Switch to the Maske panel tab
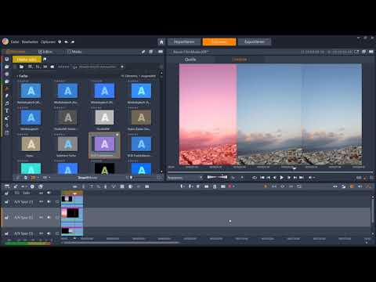This screenshot has height=282, width=376. (74, 52)
